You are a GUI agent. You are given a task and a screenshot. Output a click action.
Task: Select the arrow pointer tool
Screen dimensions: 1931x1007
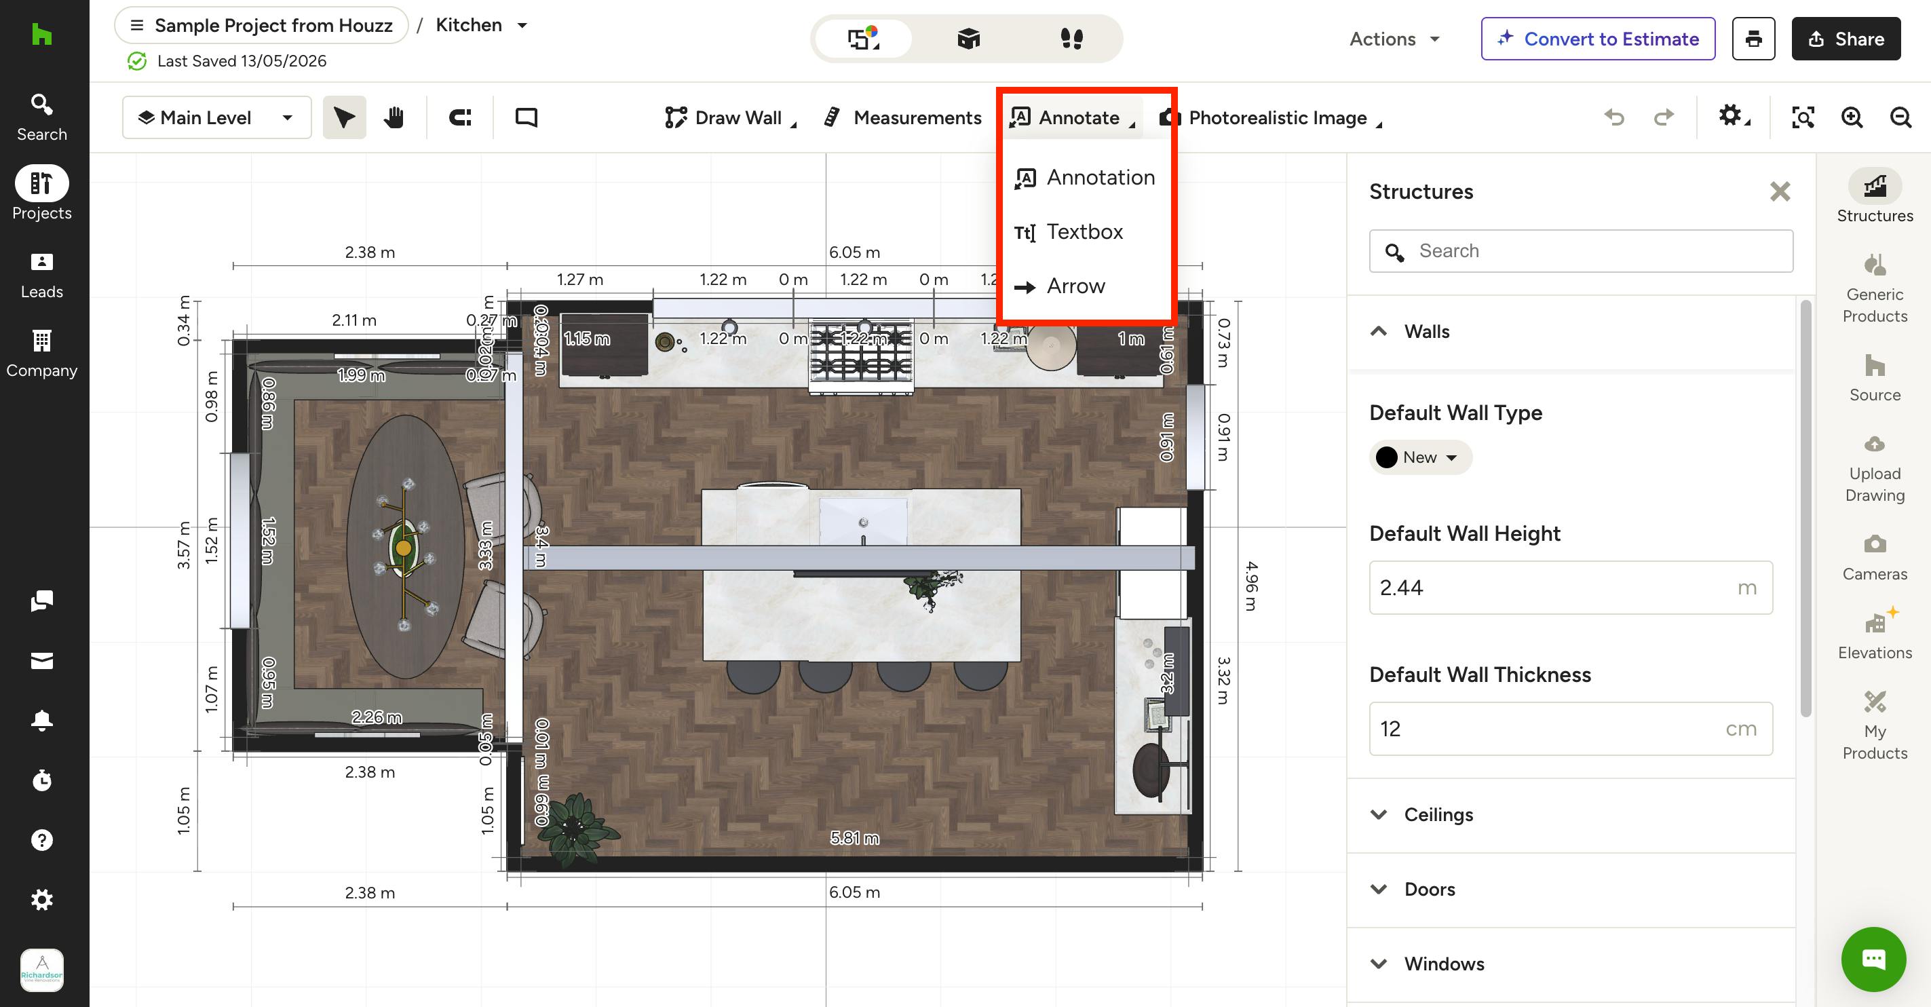tap(344, 117)
